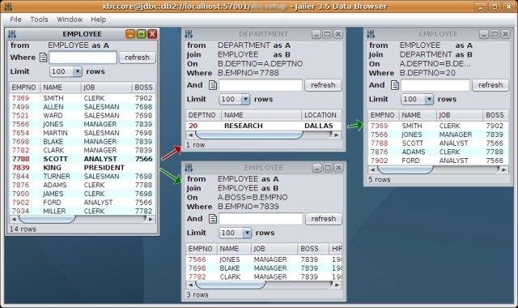
Task: Open the Window menu
Action: tap(70, 19)
